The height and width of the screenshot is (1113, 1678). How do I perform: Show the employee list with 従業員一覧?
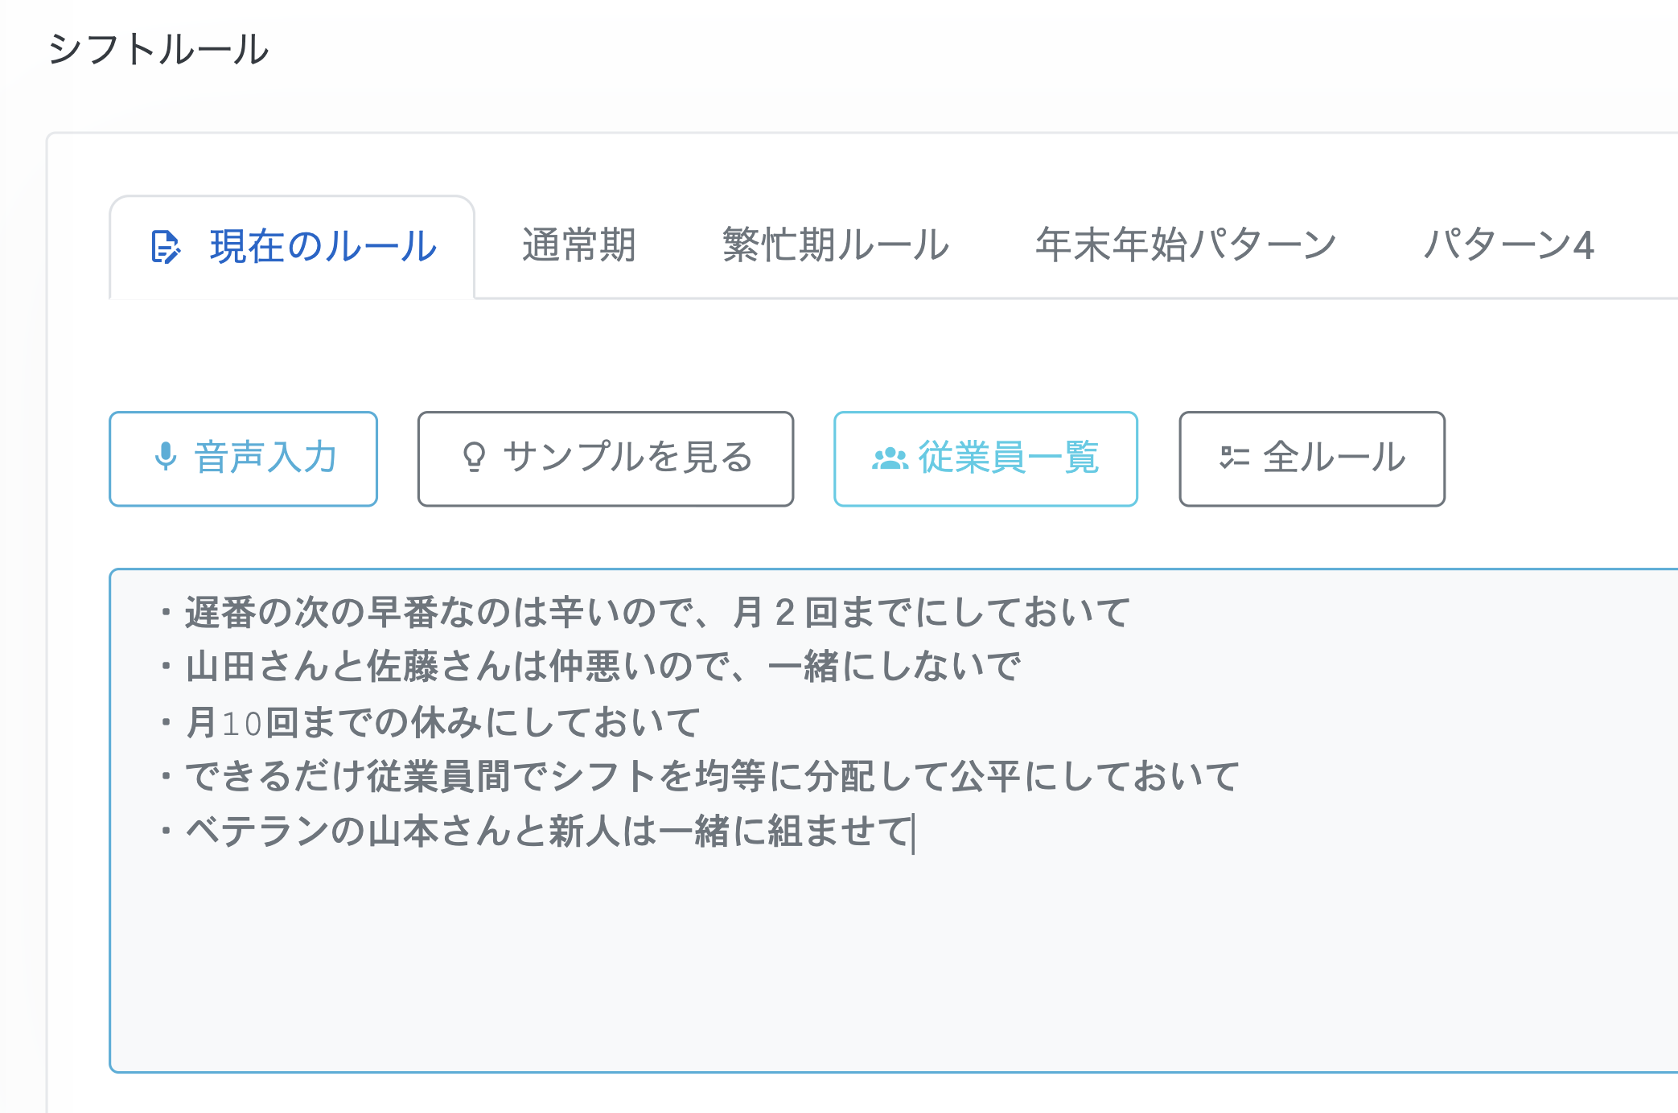pyautogui.click(x=985, y=457)
